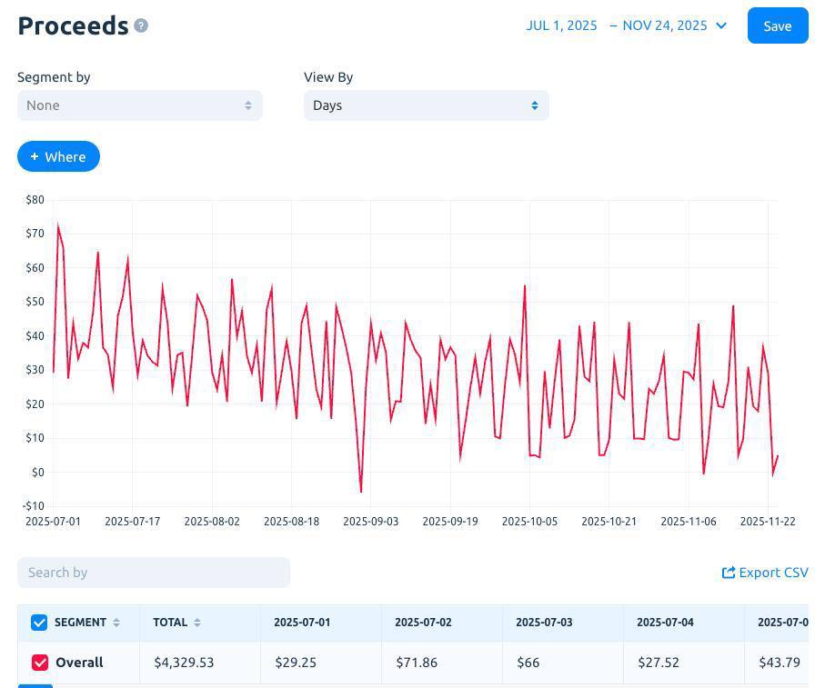This screenshot has width=825, height=688.
Task: Focus the Search by input field
Action: coord(153,573)
